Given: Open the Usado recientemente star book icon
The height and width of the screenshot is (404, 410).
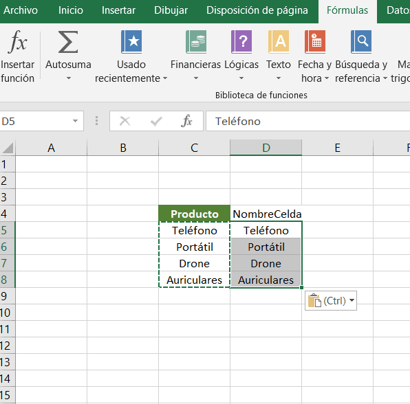Looking at the screenshot, I should click(131, 42).
